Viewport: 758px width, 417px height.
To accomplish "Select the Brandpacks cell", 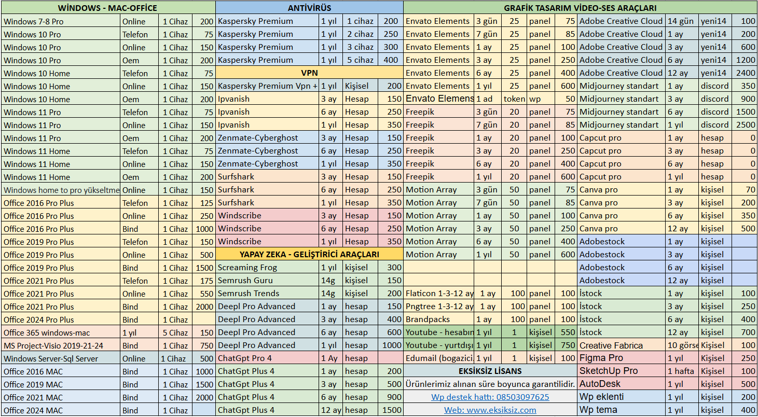I will tap(439, 319).
